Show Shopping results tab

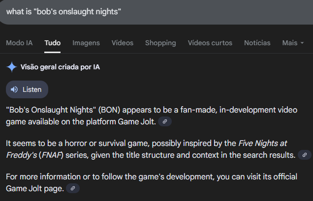[160, 43]
